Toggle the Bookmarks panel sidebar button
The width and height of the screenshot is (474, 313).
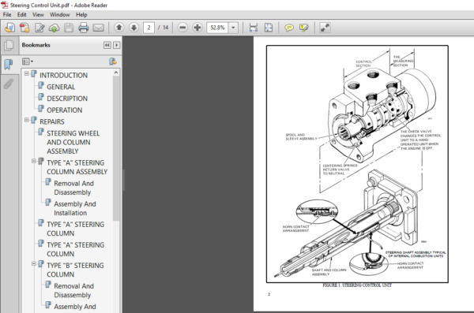[9, 64]
